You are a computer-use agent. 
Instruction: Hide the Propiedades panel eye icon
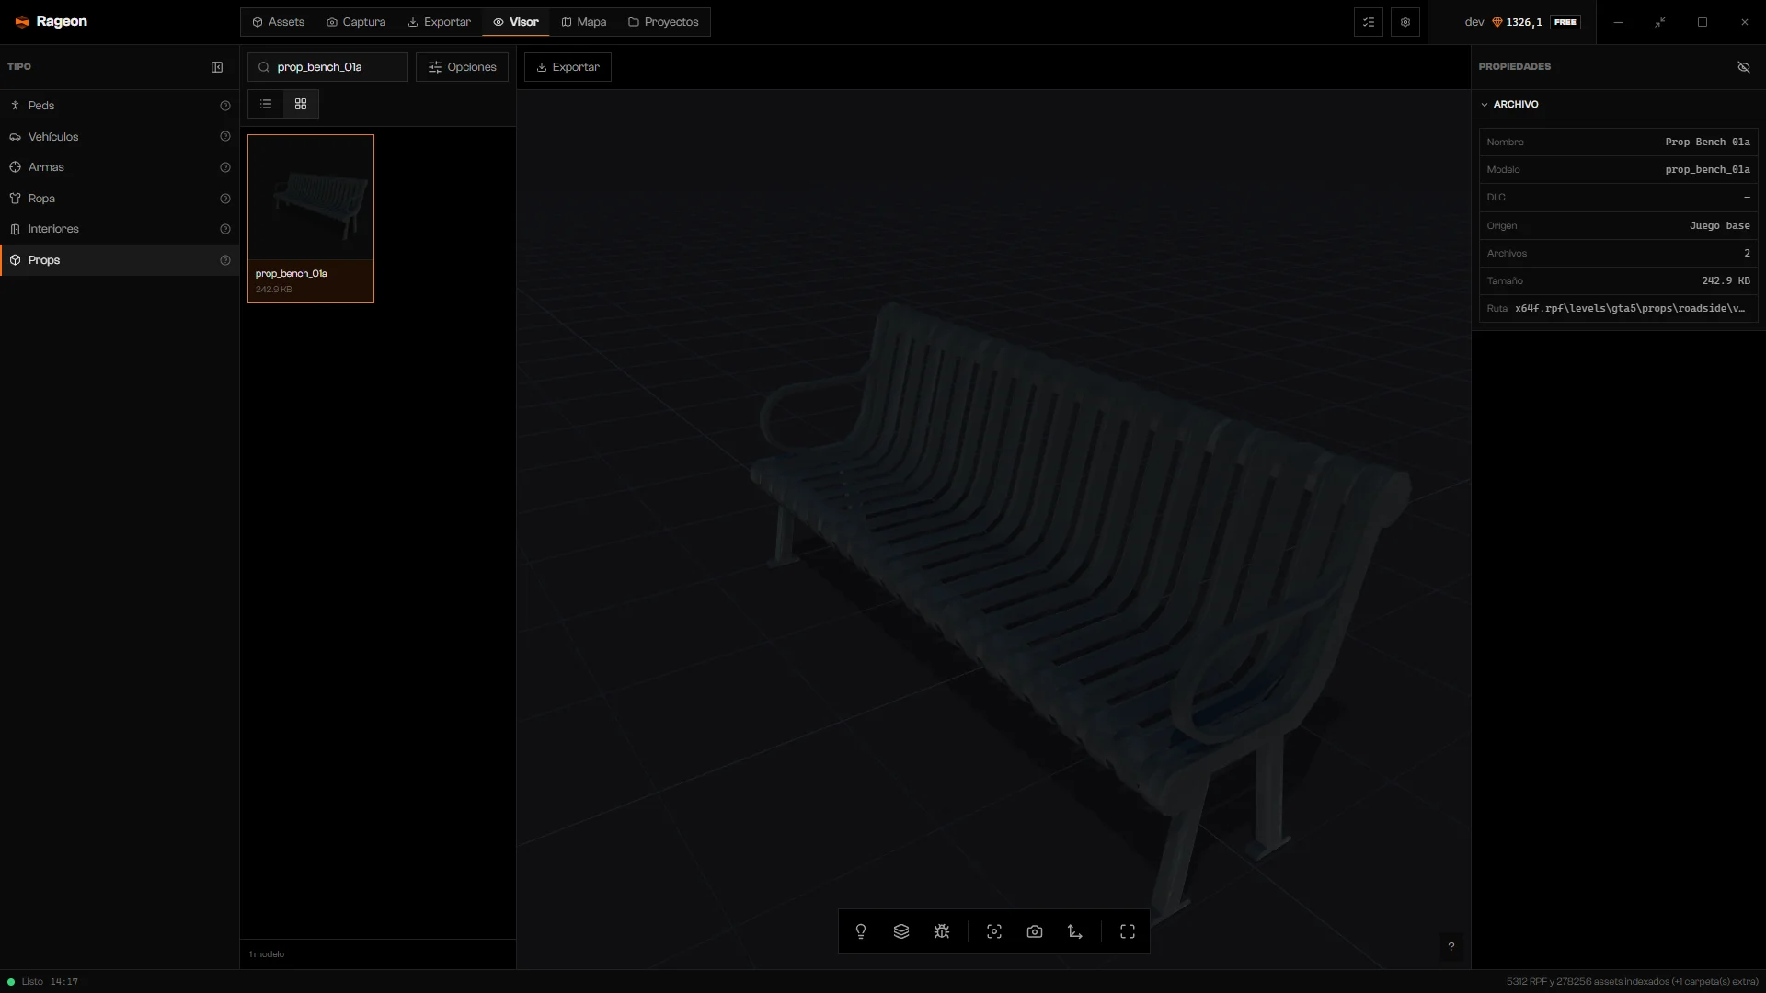1744,67
